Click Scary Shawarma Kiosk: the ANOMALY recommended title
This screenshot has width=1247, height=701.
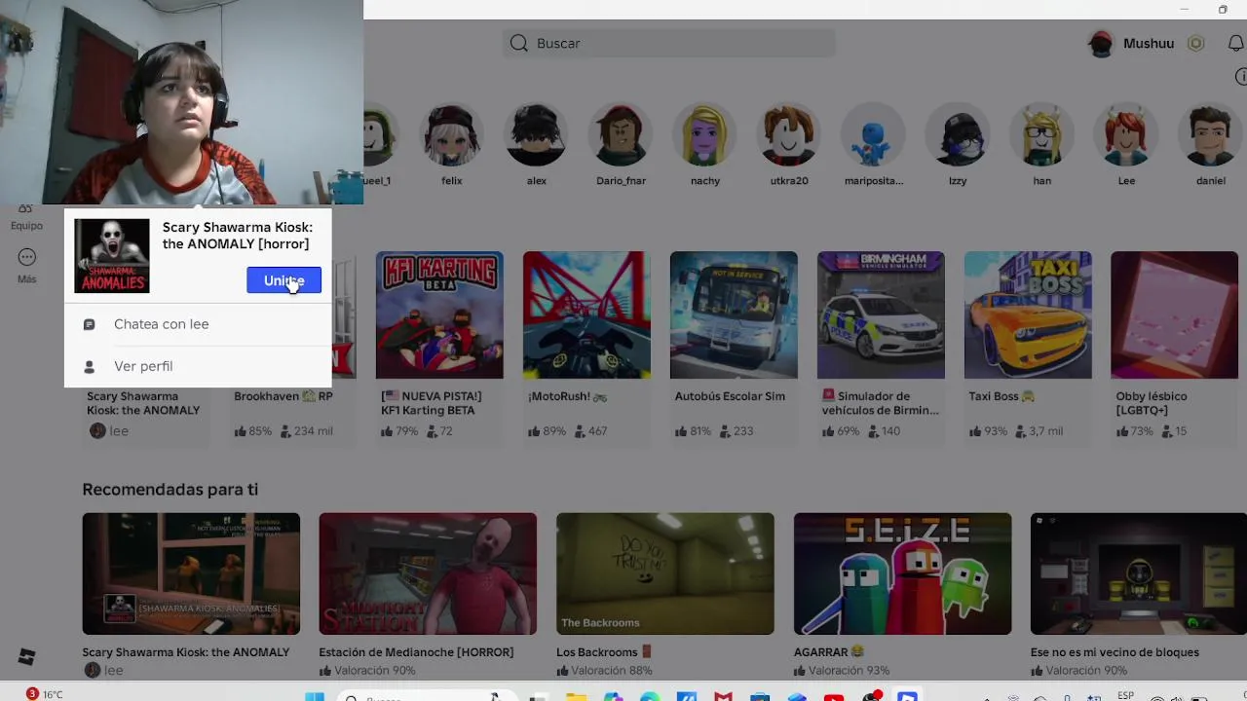click(x=186, y=652)
